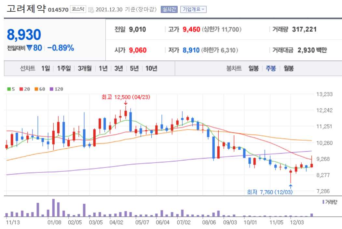
Task: Switch to the 1년 line chart
Action: click(103, 69)
